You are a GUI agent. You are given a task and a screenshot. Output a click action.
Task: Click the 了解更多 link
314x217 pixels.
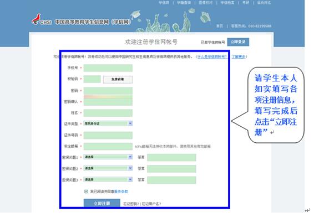239,57
